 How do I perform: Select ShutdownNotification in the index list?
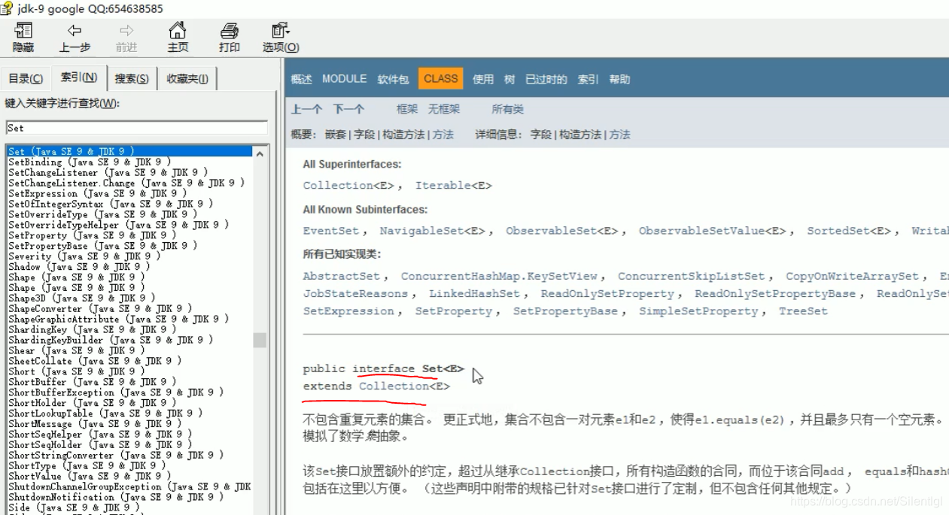pyautogui.click(x=115, y=497)
